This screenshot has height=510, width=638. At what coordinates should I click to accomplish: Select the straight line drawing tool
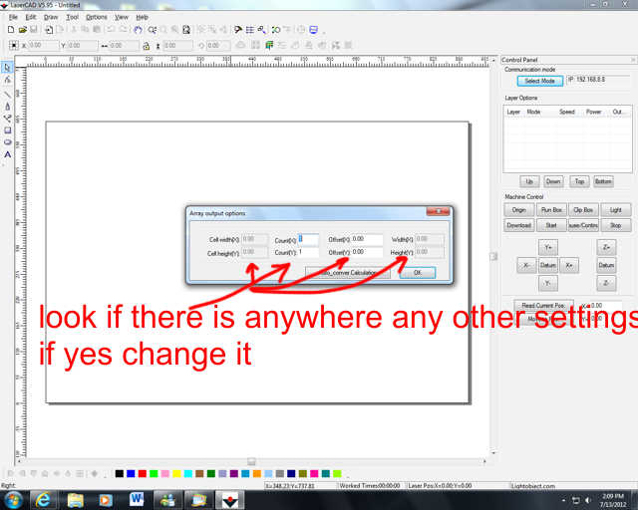point(7,93)
